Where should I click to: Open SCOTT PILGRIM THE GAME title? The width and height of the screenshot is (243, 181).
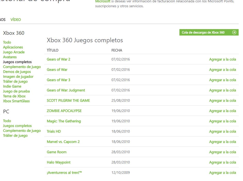[68, 101]
